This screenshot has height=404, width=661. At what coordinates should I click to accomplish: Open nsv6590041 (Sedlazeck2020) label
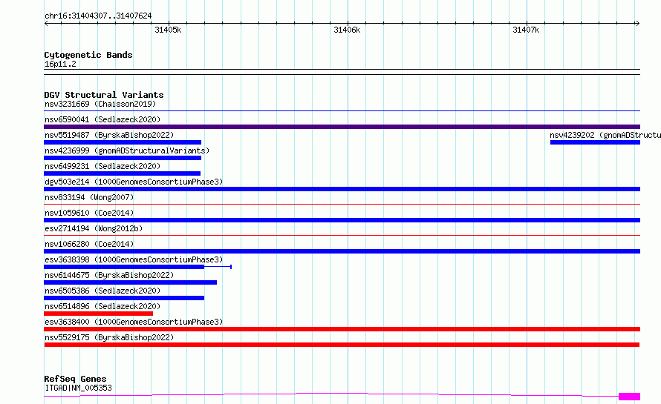(x=102, y=119)
